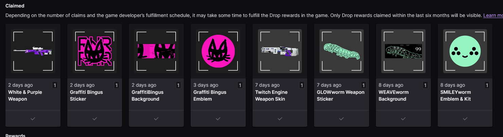
Task: Click checkmark under Graffiti Bingus Emblem
Action: coord(218,119)
